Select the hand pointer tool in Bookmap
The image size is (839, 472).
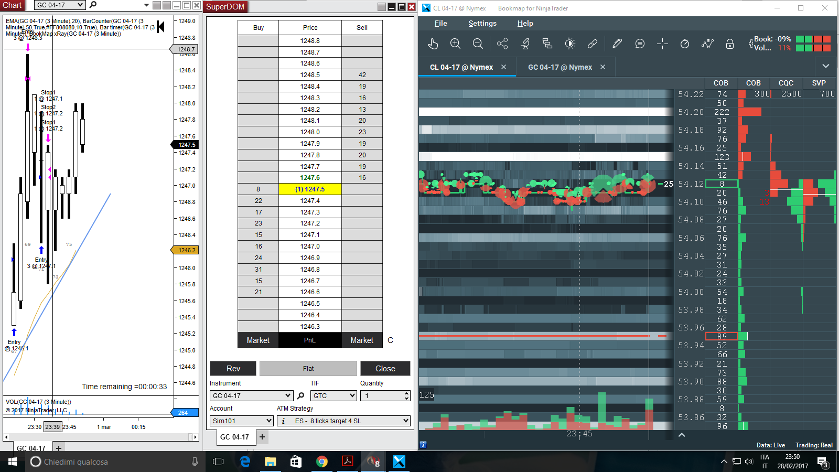click(x=433, y=44)
